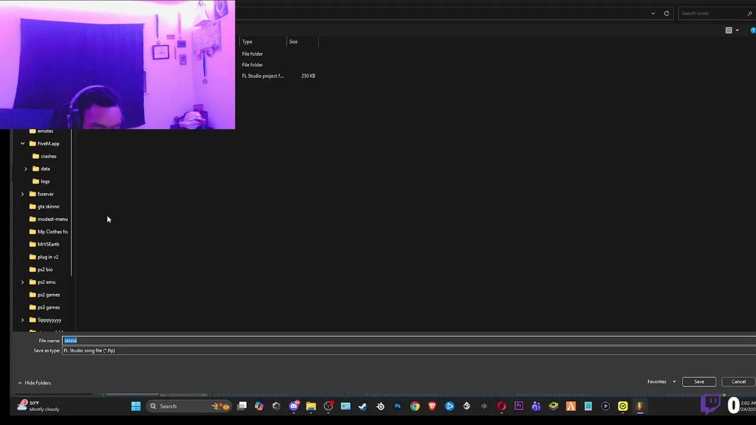The image size is (756, 425).
Task: Click the Search ssssss field
Action: 716,13
